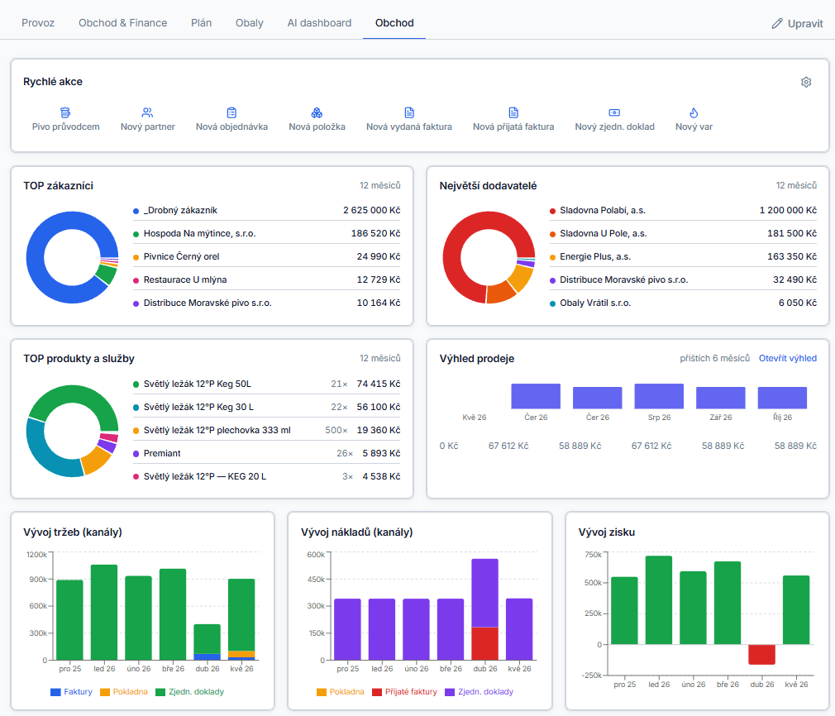835x716 pixels.
Task: Select the Plán tab
Action: click(x=201, y=23)
